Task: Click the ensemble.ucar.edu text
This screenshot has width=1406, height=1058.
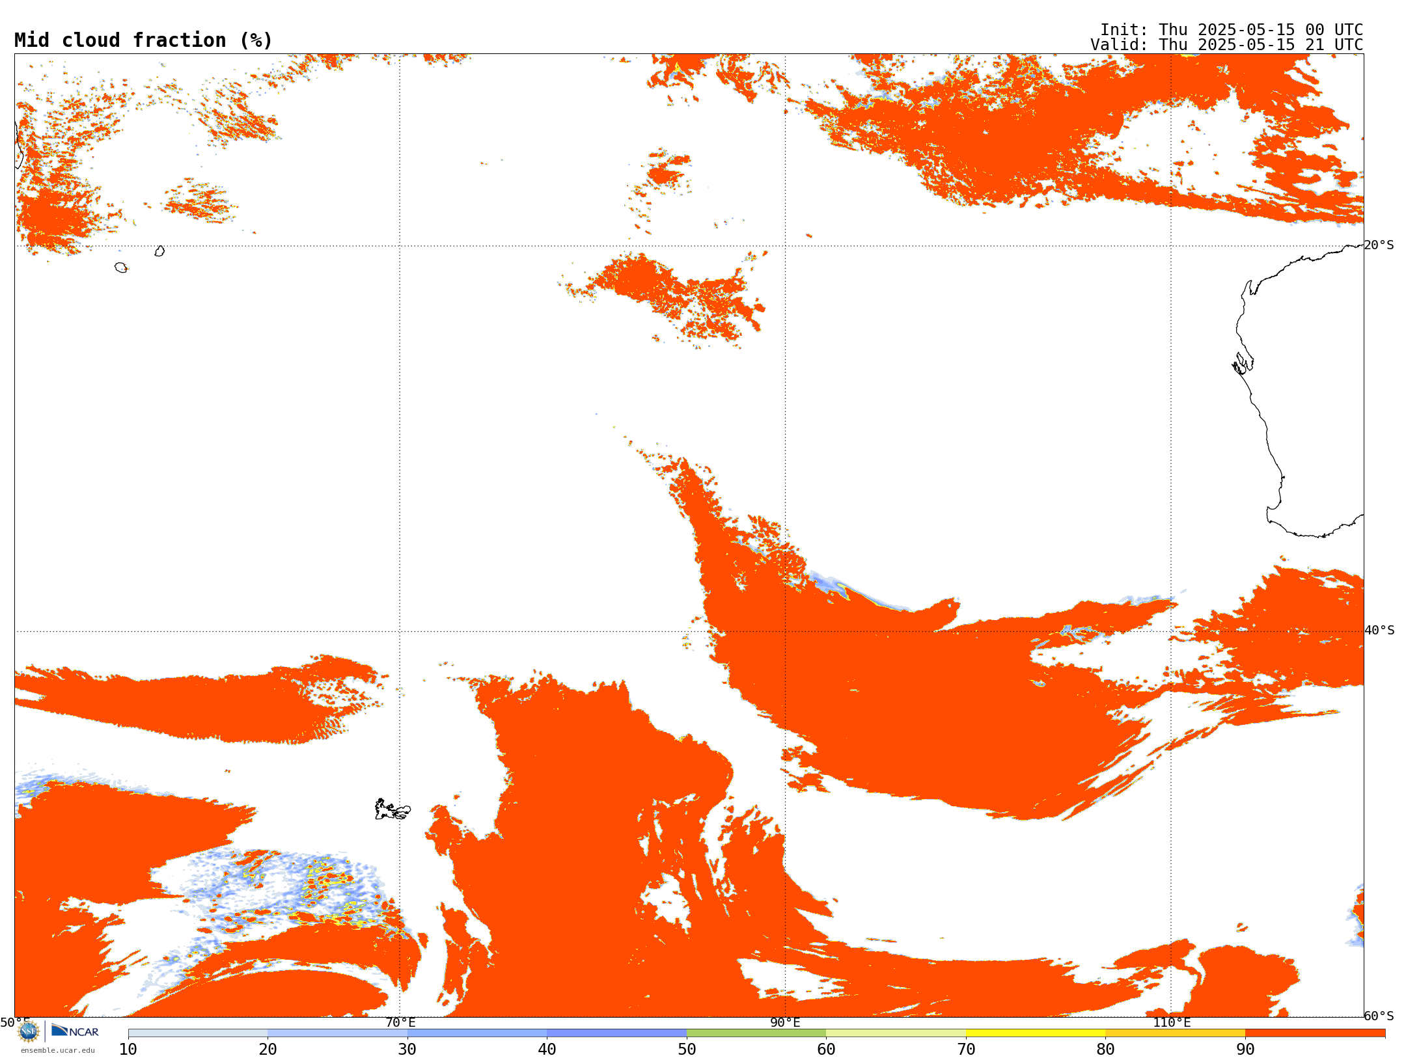Action: pyautogui.click(x=58, y=1050)
